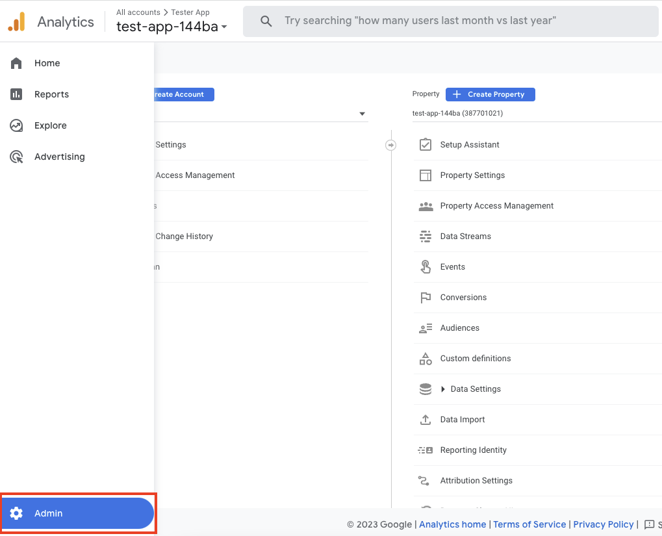
Task: Open the Terms of Service link
Action: (x=529, y=524)
